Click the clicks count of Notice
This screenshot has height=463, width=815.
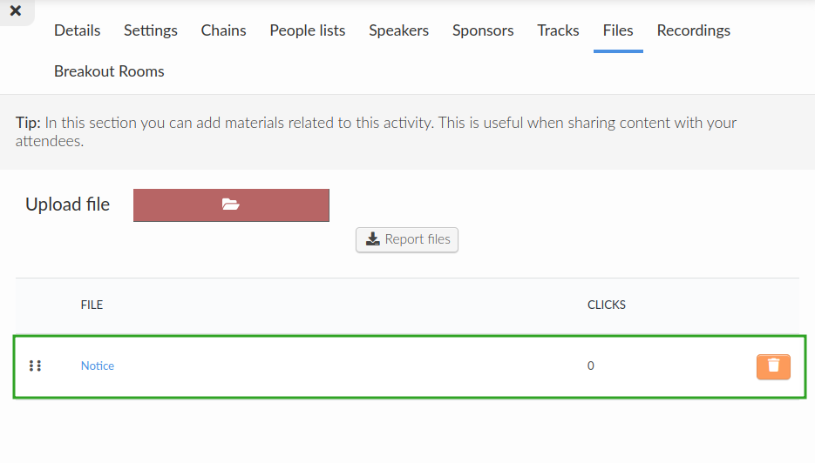[x=590, y=366]
